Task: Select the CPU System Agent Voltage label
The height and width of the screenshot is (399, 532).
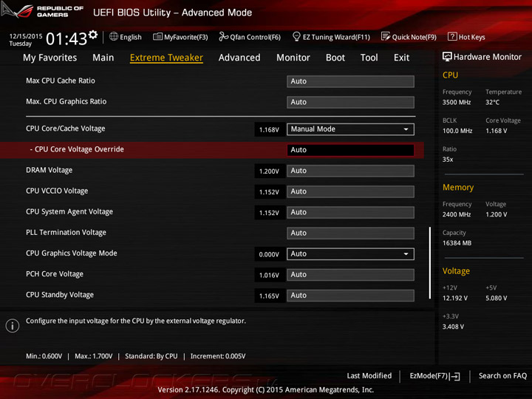Action: [69, 212]
